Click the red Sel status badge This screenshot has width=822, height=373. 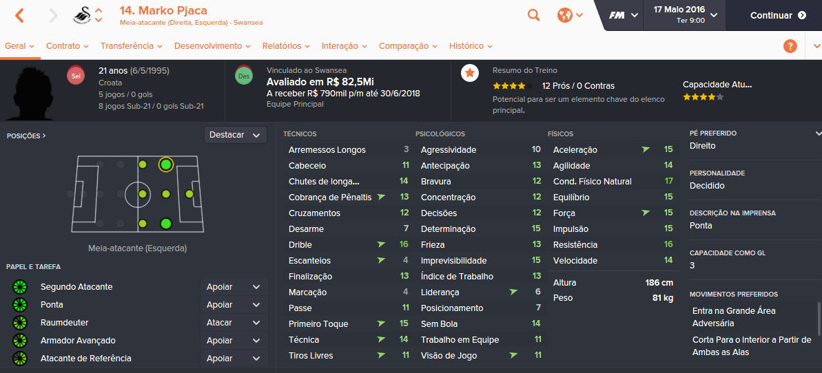pos(76,76)
